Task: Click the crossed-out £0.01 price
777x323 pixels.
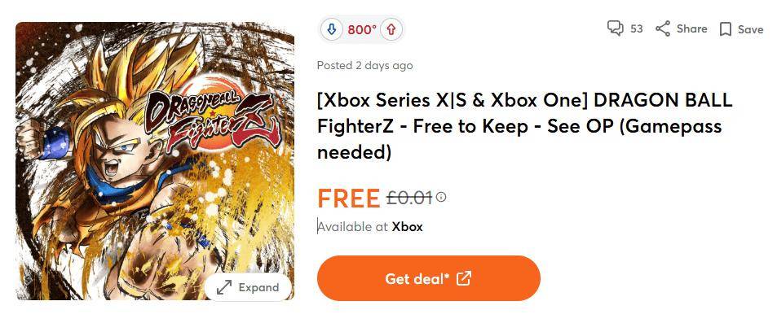Action: 408,198
